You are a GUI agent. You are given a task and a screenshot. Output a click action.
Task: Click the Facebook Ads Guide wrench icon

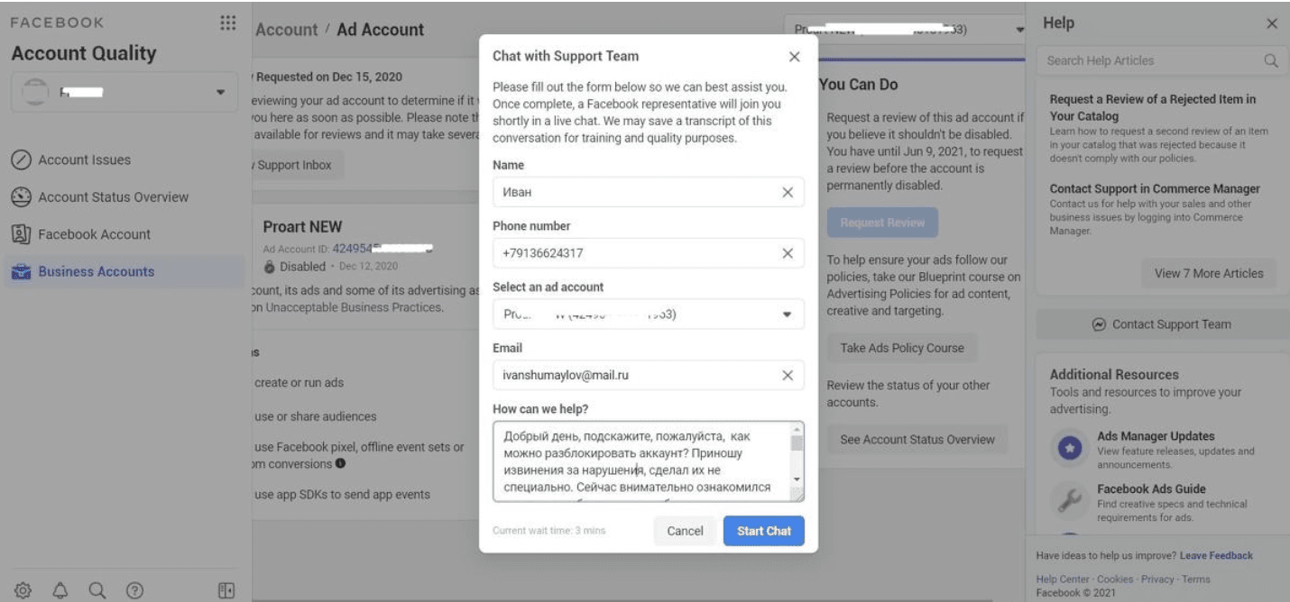[x=1069, y=501]
